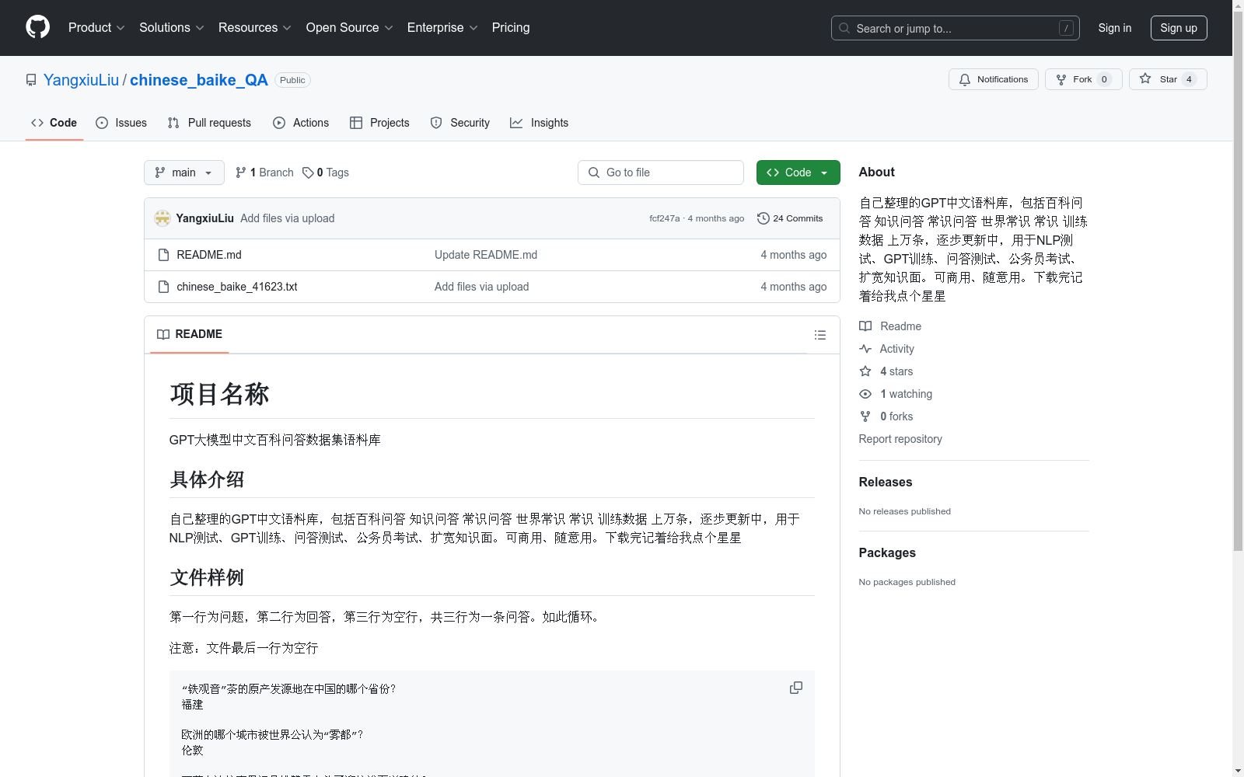Click the Sign up button
1244x777 pixels.
(1179, 28)
